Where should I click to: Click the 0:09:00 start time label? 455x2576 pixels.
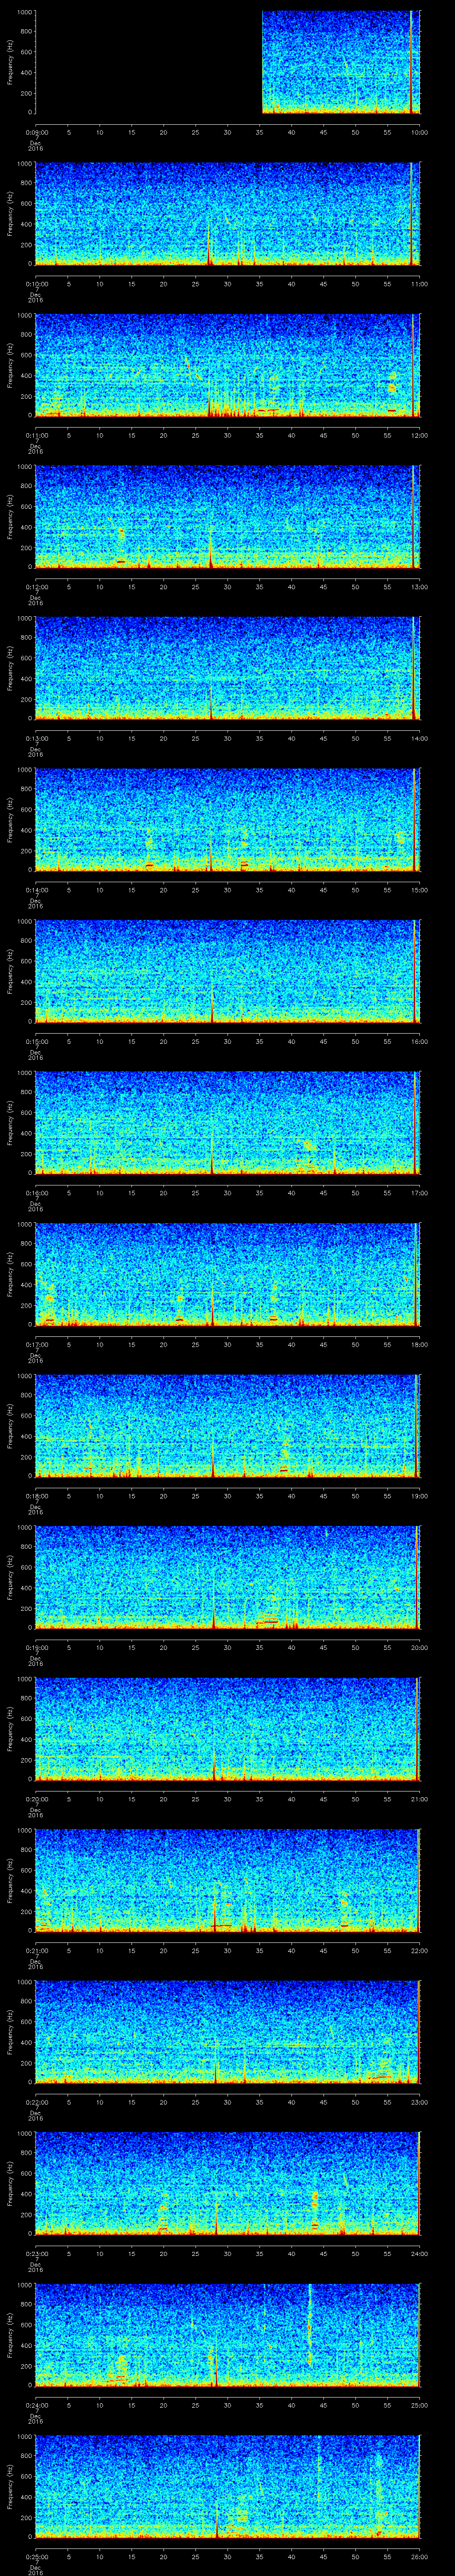(36, 132)
